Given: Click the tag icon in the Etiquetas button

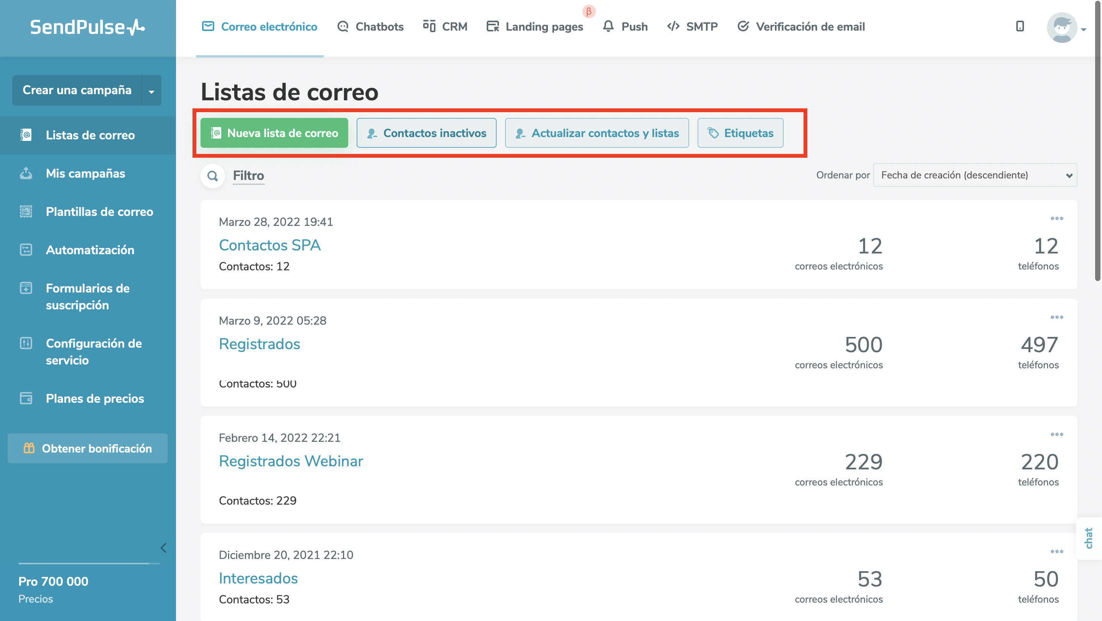Looking at the screenshot, I should click(713, 133).
